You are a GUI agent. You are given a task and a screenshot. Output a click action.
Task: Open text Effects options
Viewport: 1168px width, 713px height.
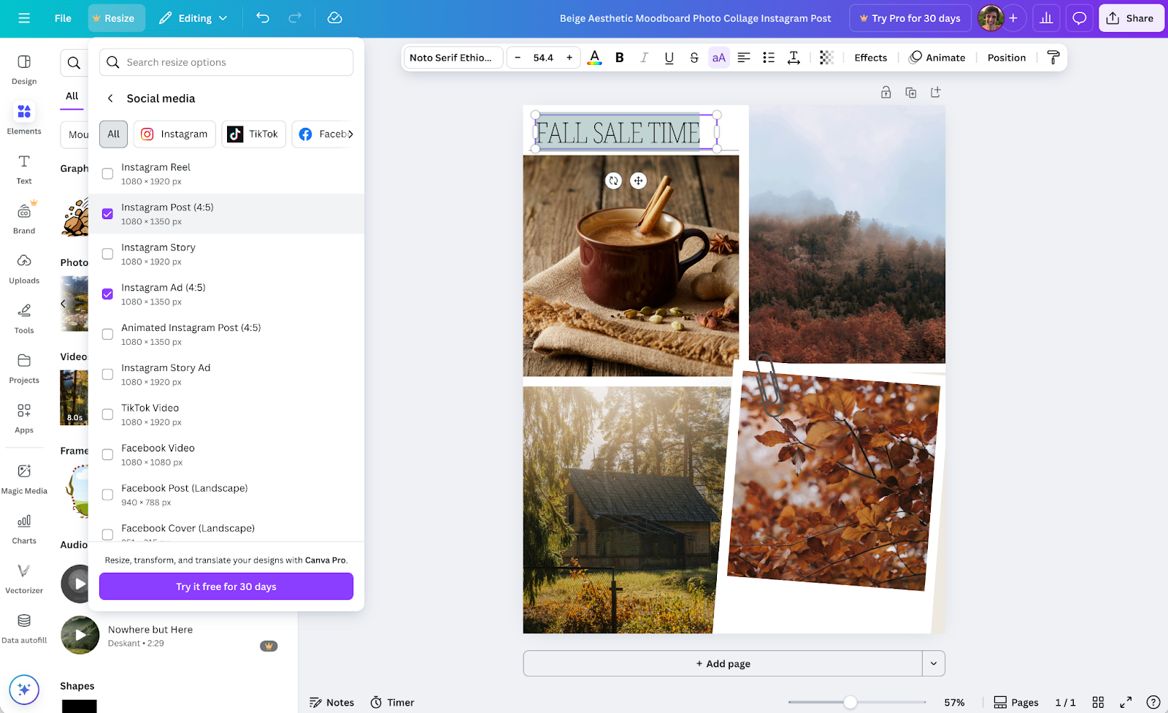pos(869,57)
